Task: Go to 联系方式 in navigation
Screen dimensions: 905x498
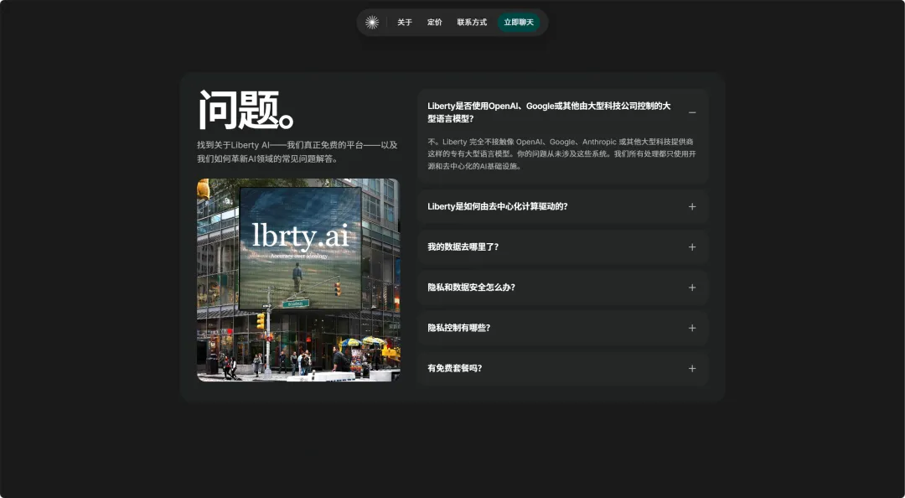Action: [472, 22]
